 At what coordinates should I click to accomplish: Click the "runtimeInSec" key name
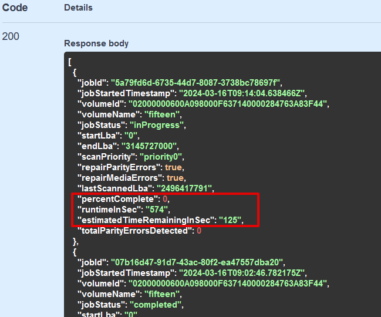tap(109, 210)
